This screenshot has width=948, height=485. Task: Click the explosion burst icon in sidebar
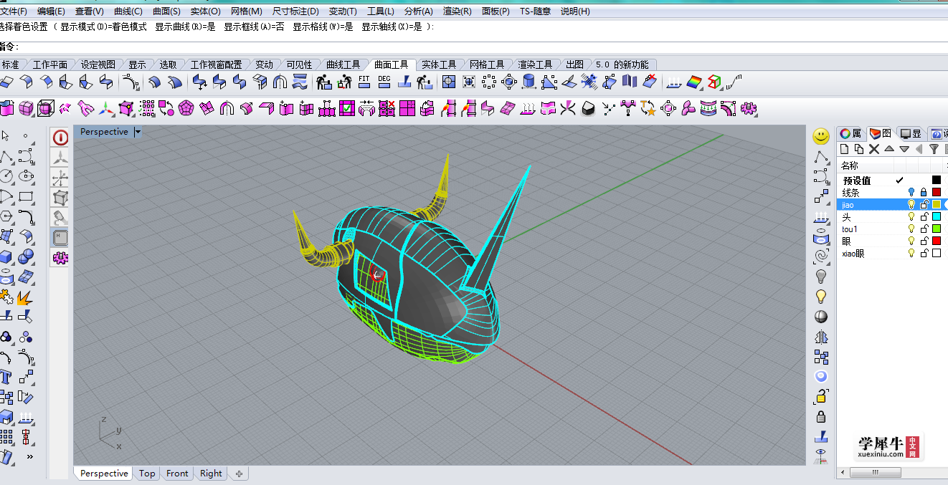click(25, 297)
